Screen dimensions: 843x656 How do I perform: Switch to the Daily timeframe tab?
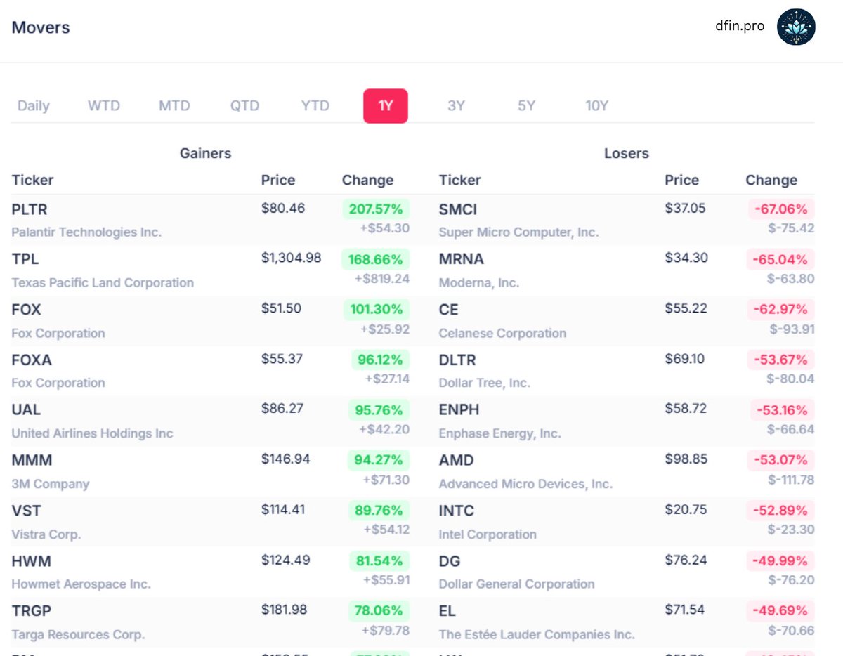(x=33, y=105)
